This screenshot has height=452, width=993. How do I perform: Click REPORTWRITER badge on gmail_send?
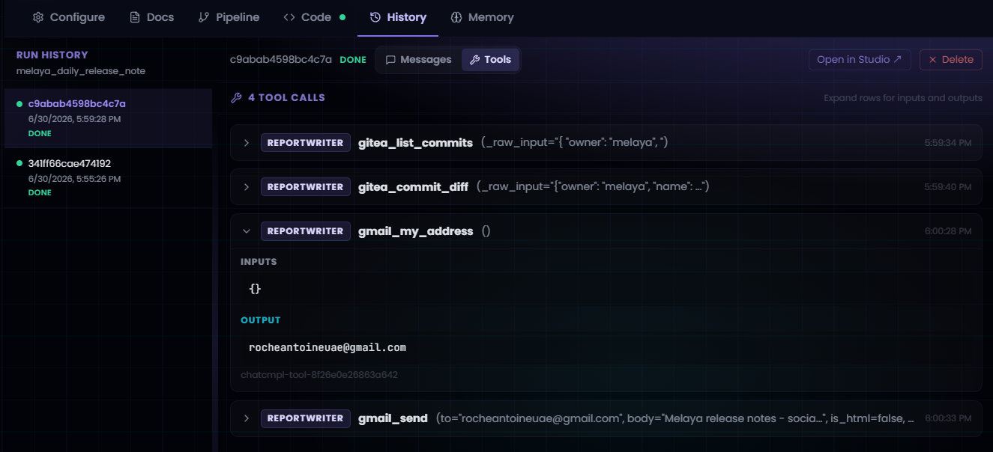point(305,418)
